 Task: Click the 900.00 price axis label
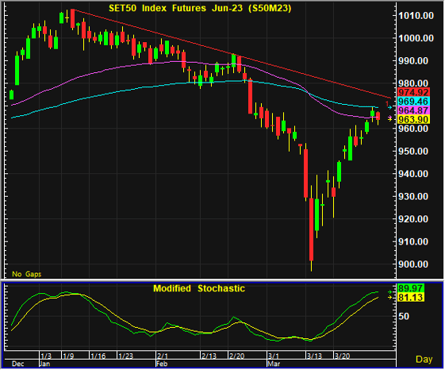(413, 264)
